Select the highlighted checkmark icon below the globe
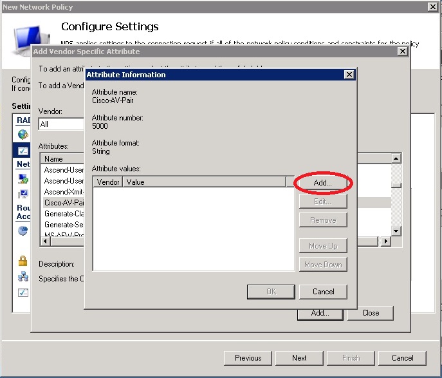This screenshot has width=442, height=378. coord(23,151)
